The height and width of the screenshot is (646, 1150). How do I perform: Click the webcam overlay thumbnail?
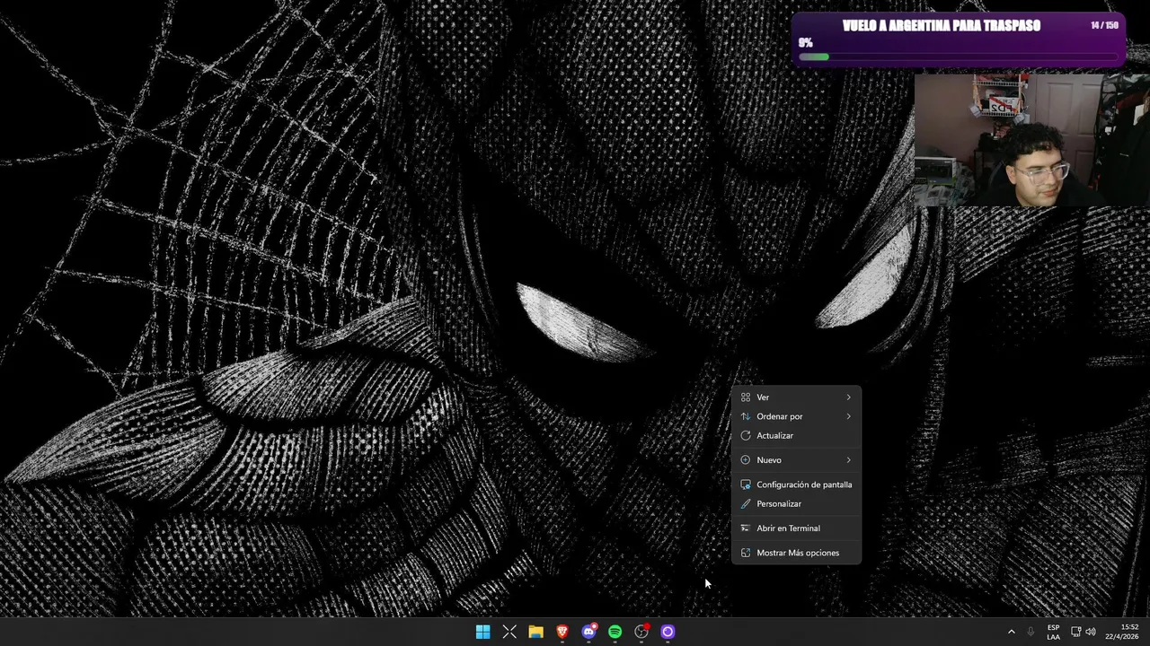point(1031,140)
